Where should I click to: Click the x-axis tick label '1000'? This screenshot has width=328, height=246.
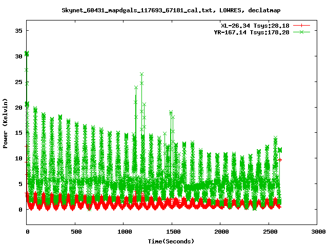coord(125,232)
